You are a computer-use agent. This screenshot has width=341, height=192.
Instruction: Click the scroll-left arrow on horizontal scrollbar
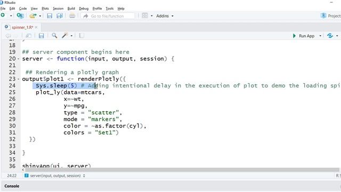[x=23, y=170]
